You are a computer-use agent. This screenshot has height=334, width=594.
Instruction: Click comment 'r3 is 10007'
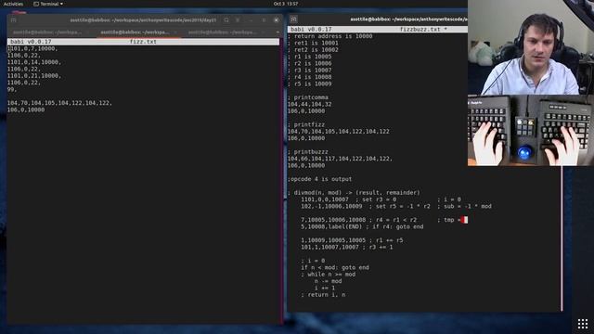click(309, 71)
